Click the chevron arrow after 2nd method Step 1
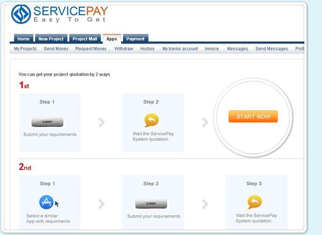The image size is (322, 235). click(x=102, y=204)
